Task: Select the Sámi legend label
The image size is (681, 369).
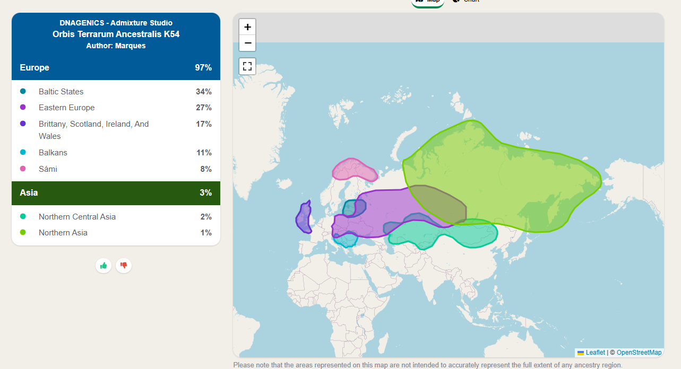Action: (48, 169)
